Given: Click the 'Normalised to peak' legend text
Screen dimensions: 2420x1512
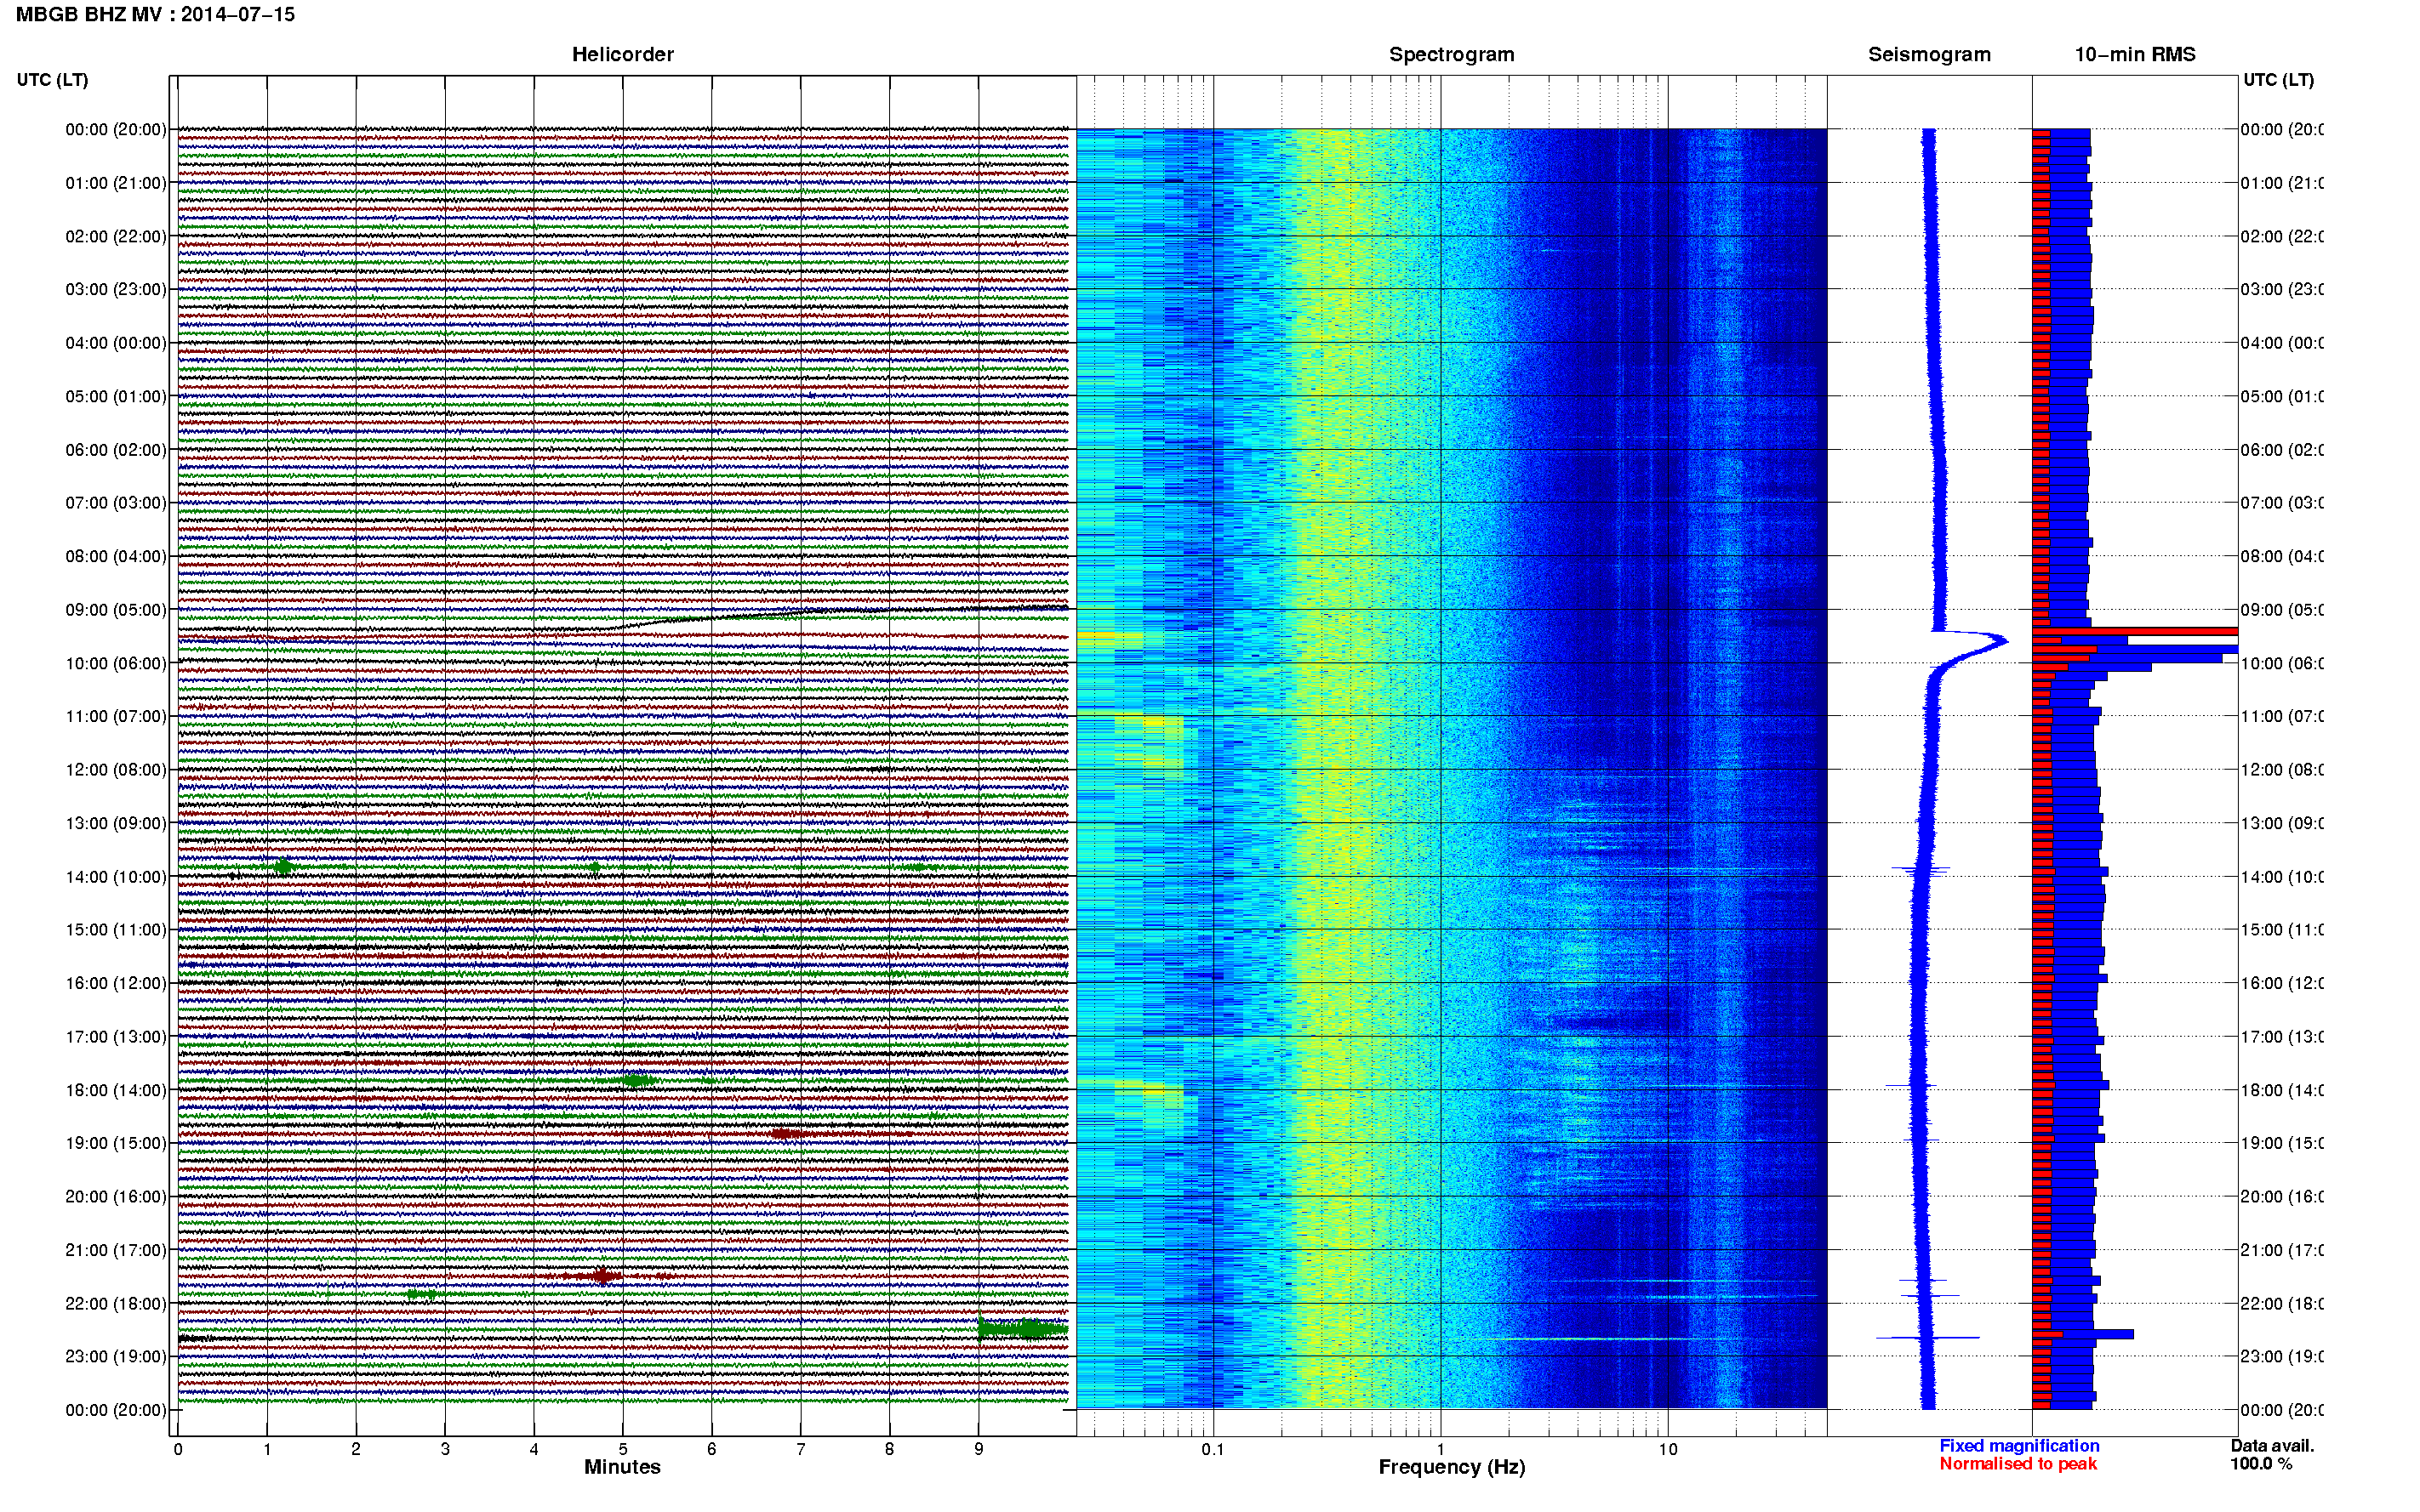Looking at the screenshot, I should coord(2018,1464).
